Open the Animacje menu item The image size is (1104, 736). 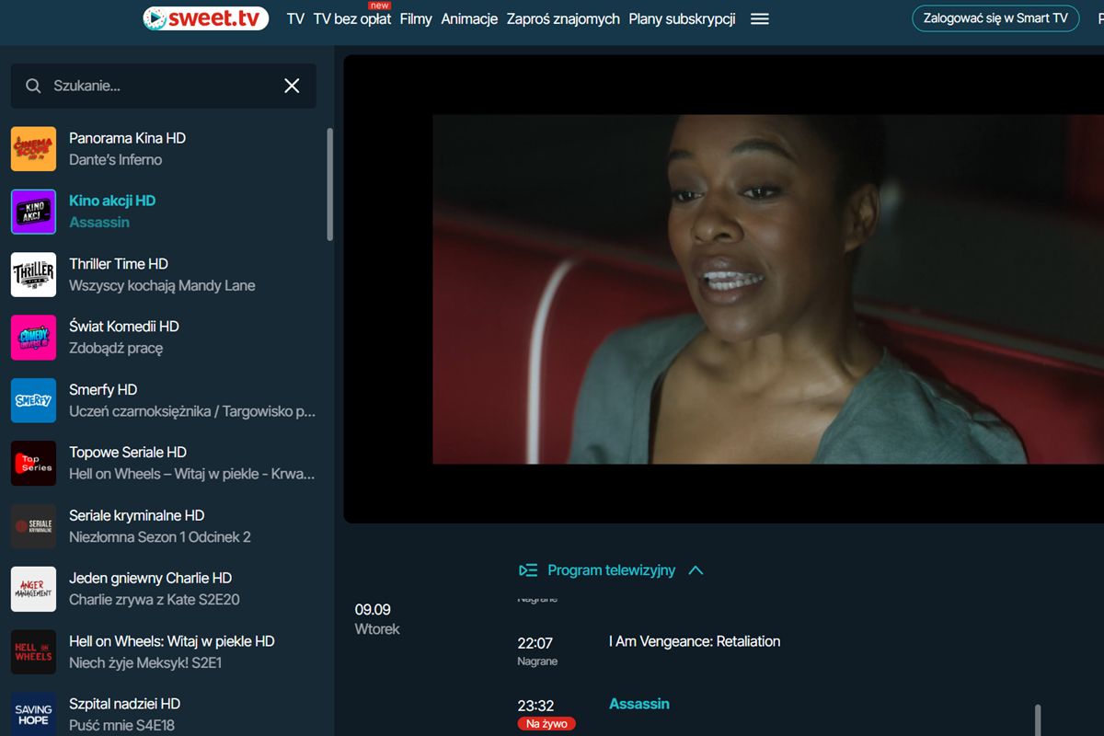click(469, 18)
